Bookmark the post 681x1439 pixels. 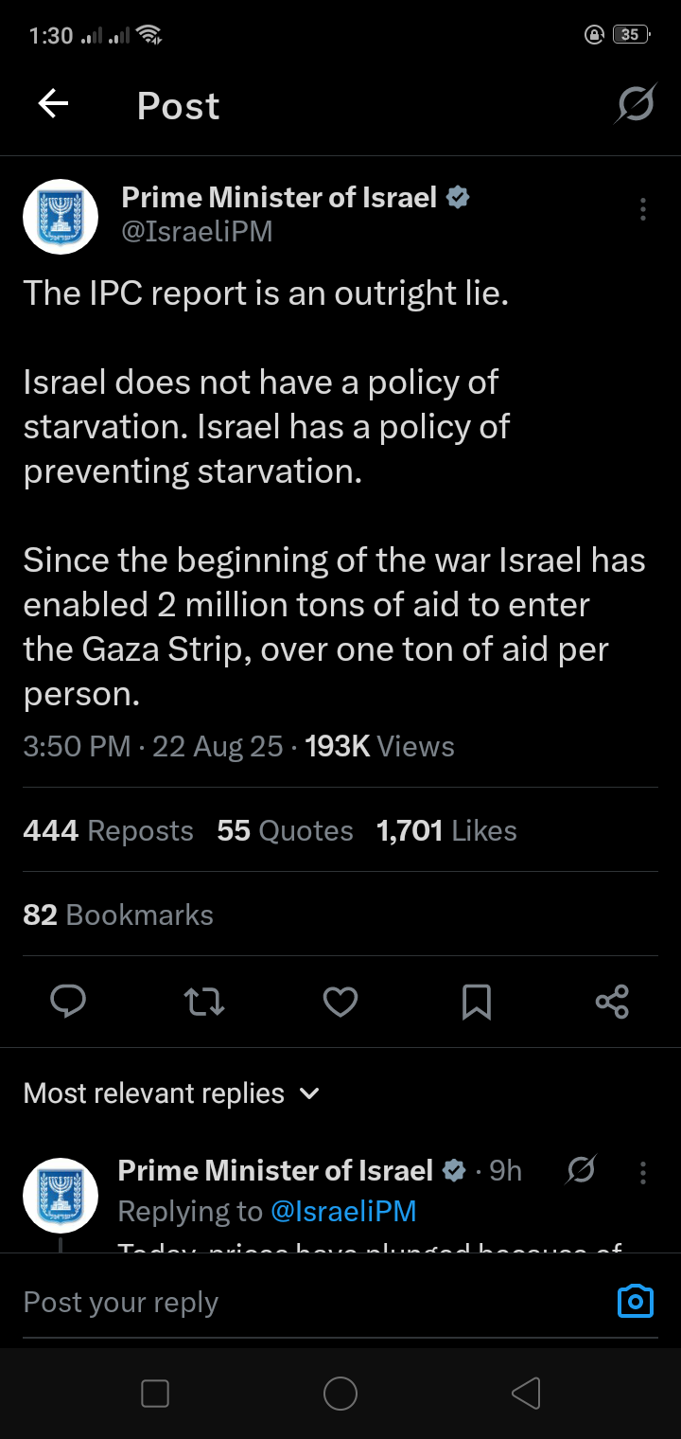[x=477, y=1002]
